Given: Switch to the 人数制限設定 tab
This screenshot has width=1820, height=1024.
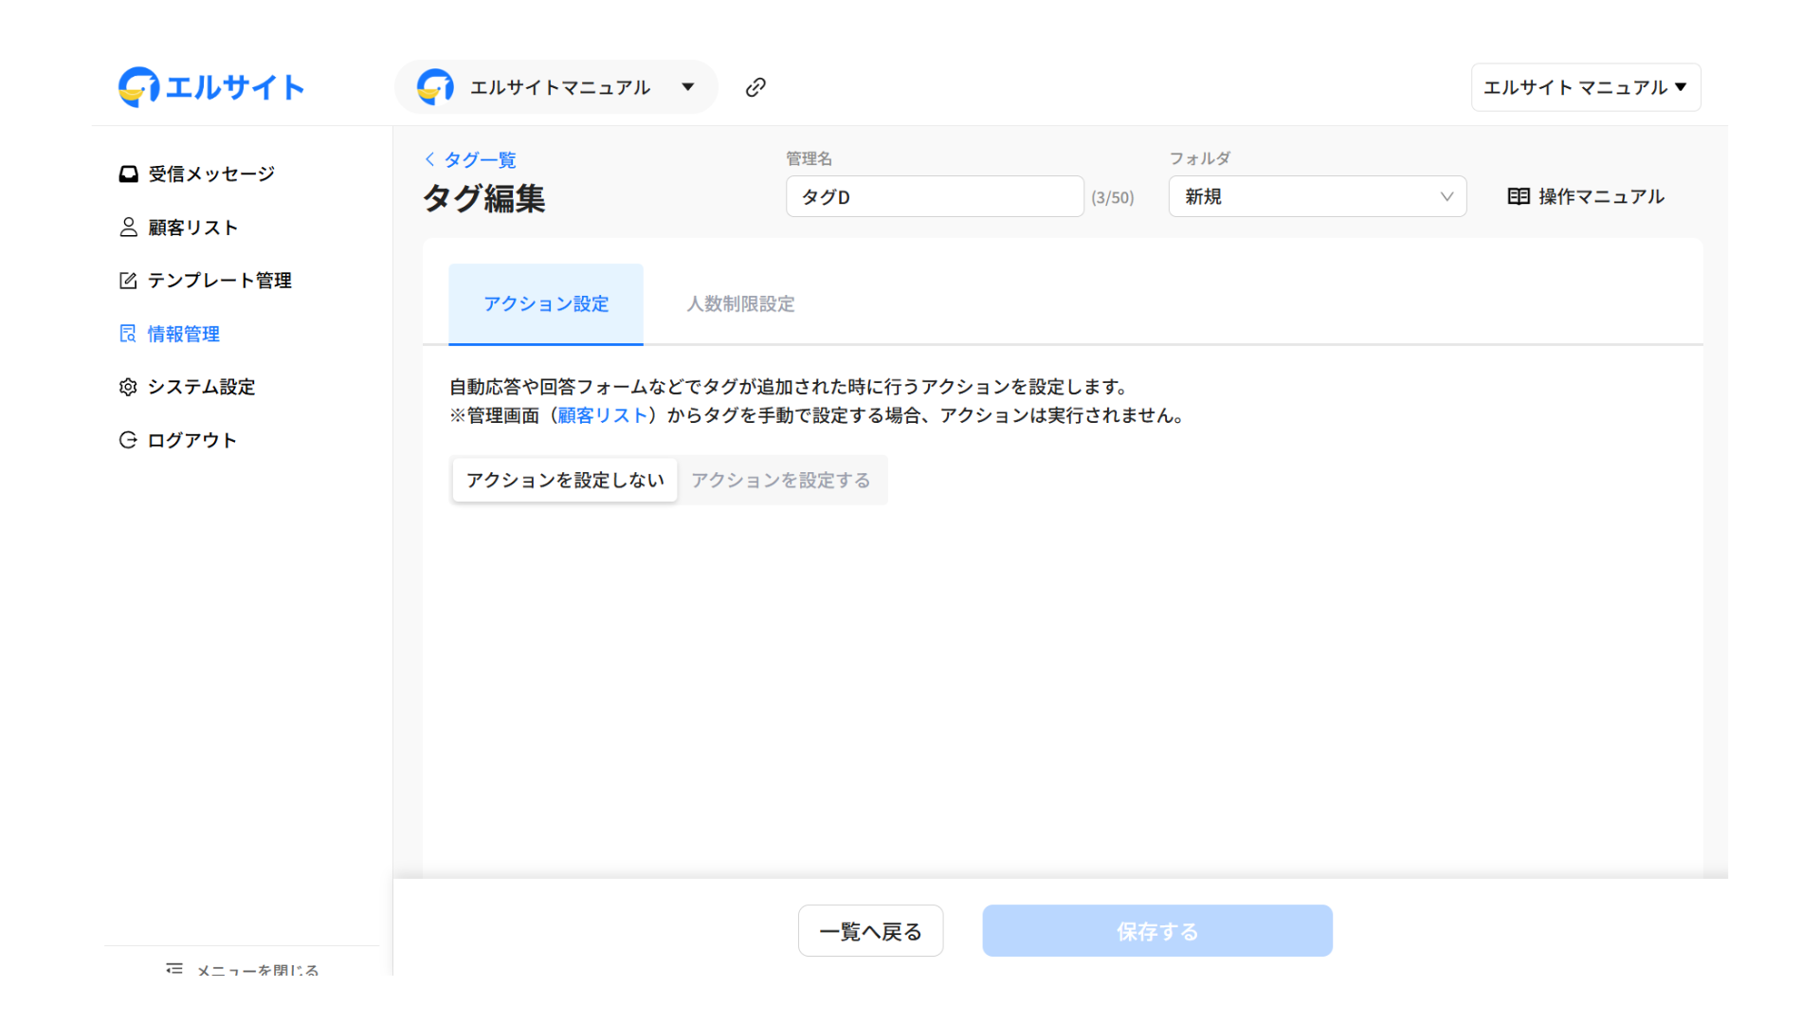Looking at the screenshot, I should 740,304.
